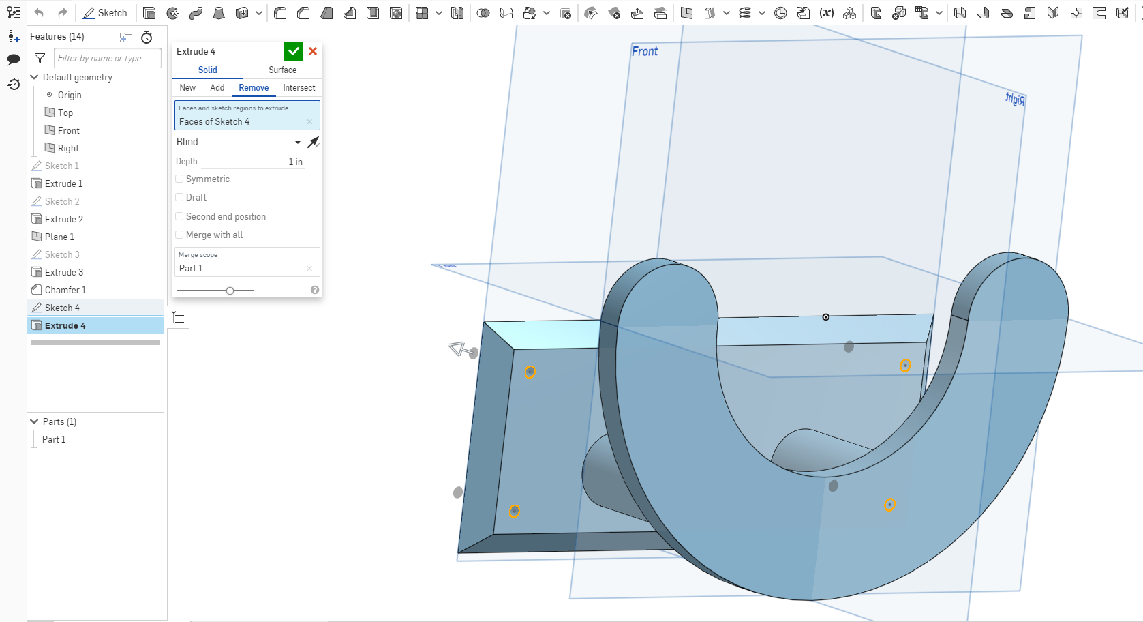Select the Split tool
The image size is (1143, 622).
[x=506, y=13]
